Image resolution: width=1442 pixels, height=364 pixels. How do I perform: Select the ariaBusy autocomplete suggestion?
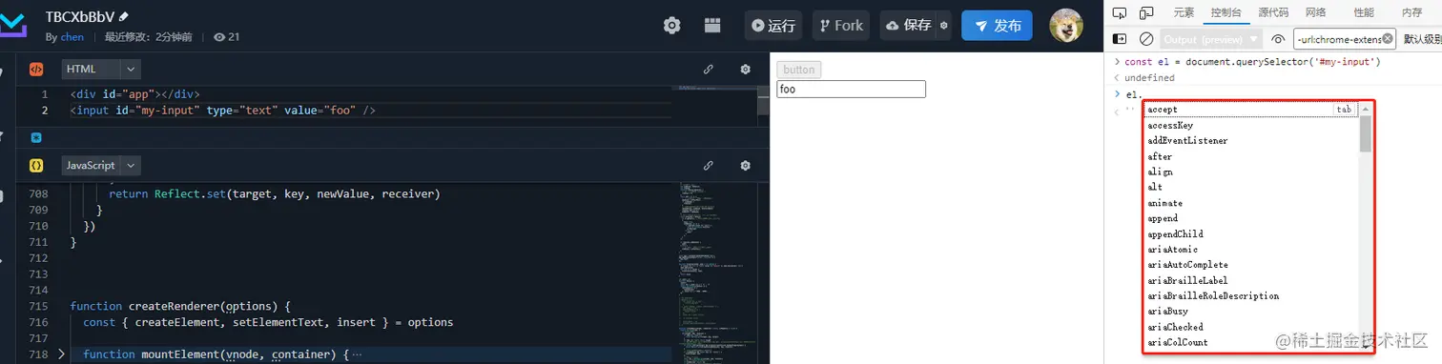click(1250, 312)
